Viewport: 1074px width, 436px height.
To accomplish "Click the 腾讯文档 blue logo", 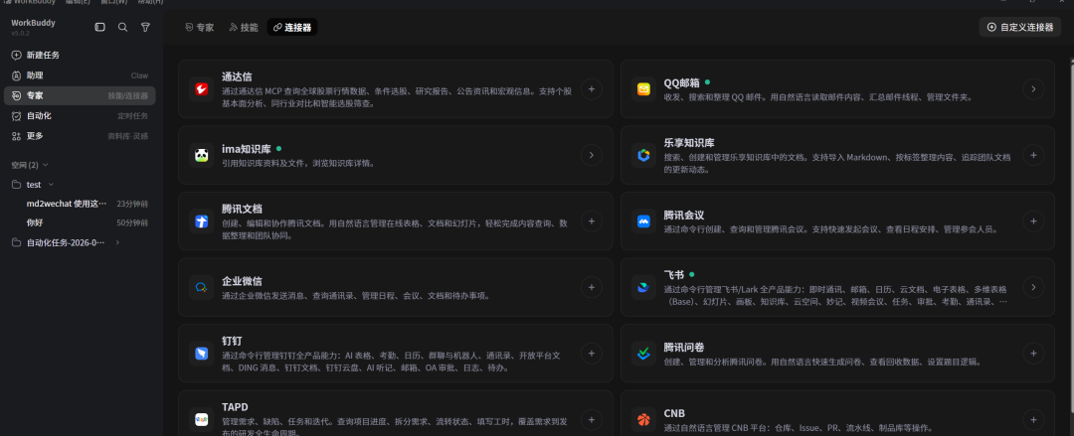I will (x=201, y=221).
